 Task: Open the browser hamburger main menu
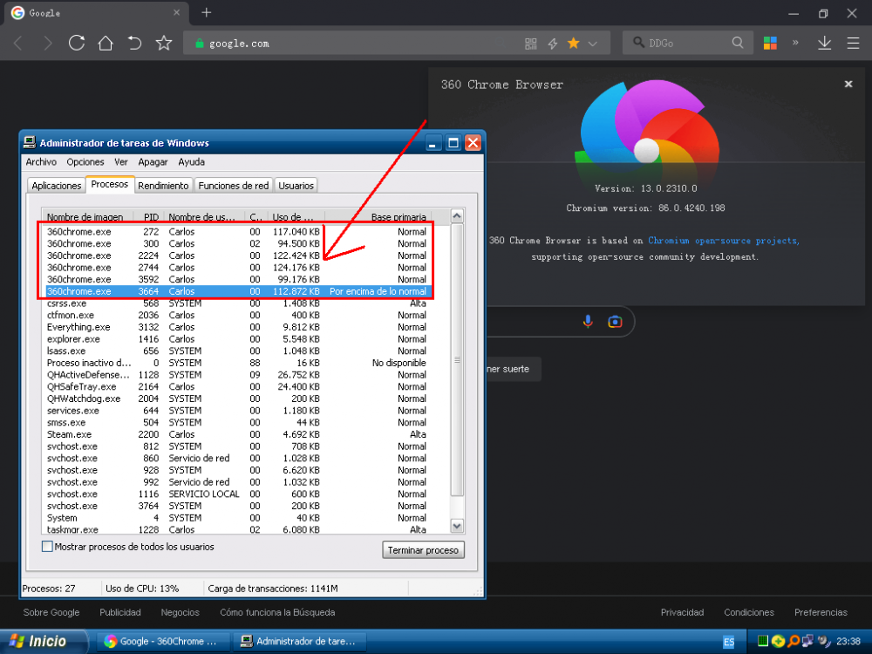(x=853, y=43)
